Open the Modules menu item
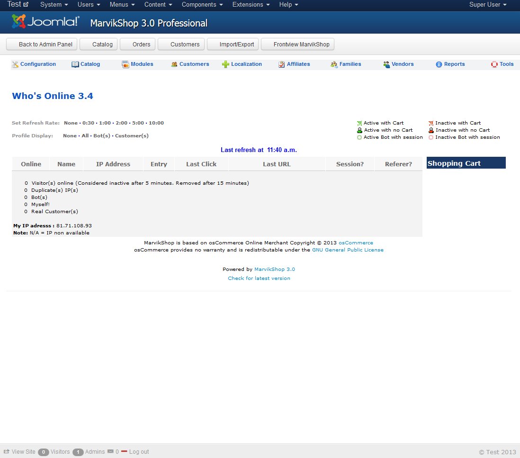The height and width of the screenshot is (458, 520). click(x=142, y=64)
